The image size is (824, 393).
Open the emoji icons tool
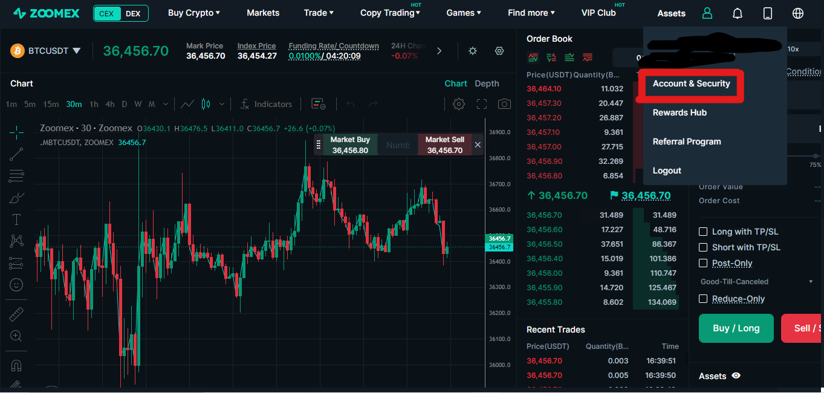tap(16, 284)
